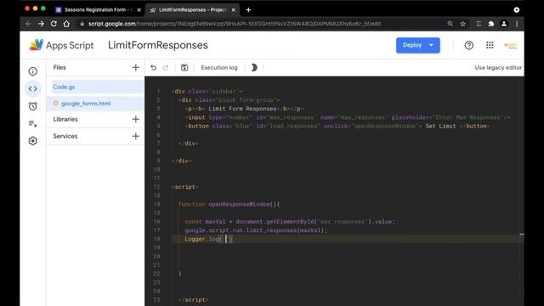544x306 pixels.
Task: Open the Extensions puzzle icon
Action: coord(491,24)
